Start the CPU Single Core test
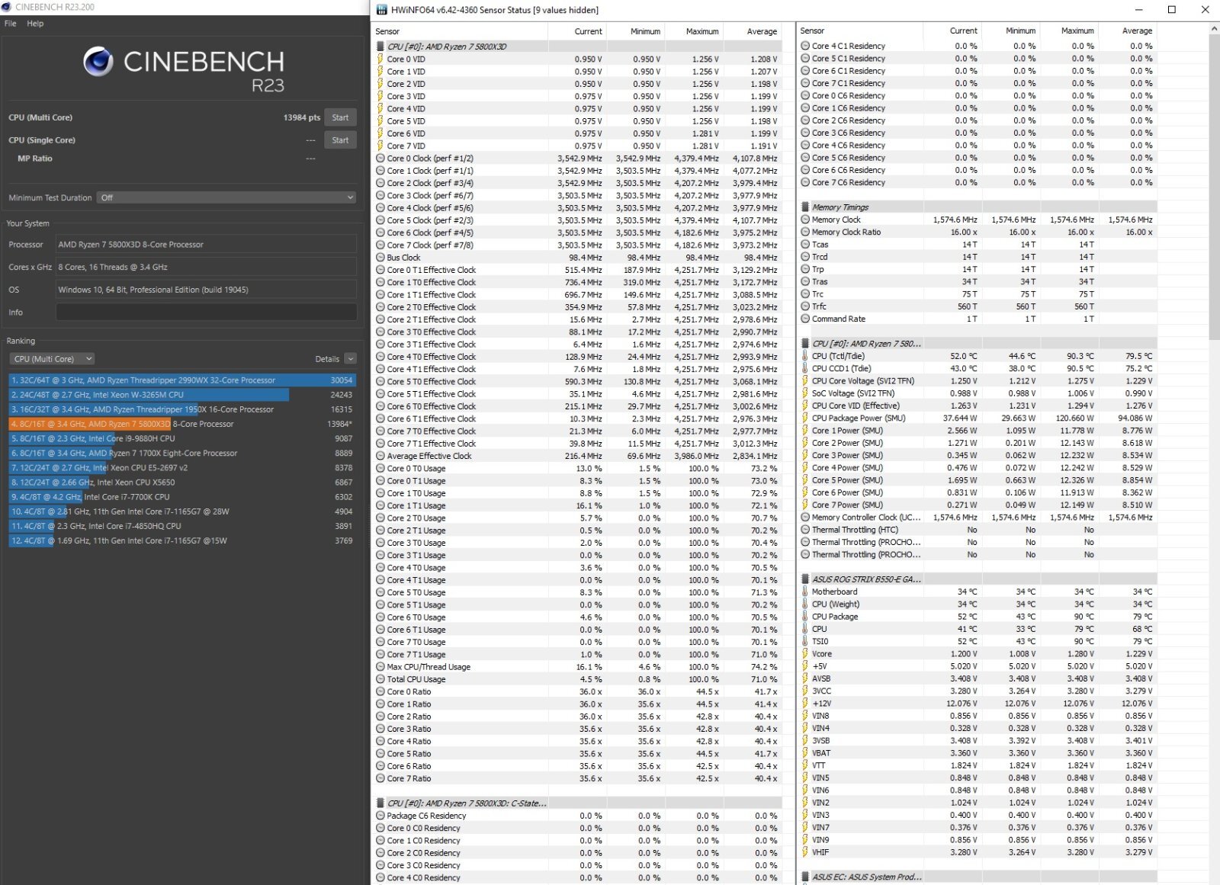 (x=340, y=140)
